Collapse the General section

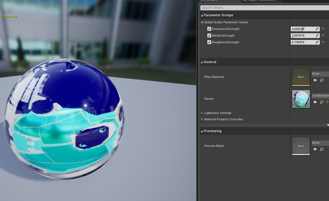point(202,62)
